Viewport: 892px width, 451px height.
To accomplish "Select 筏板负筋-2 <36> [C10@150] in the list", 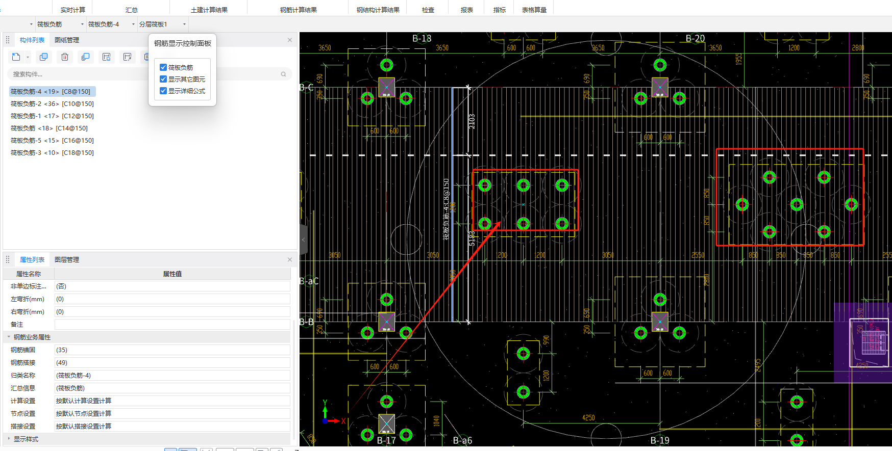I will tap(52, 104).
